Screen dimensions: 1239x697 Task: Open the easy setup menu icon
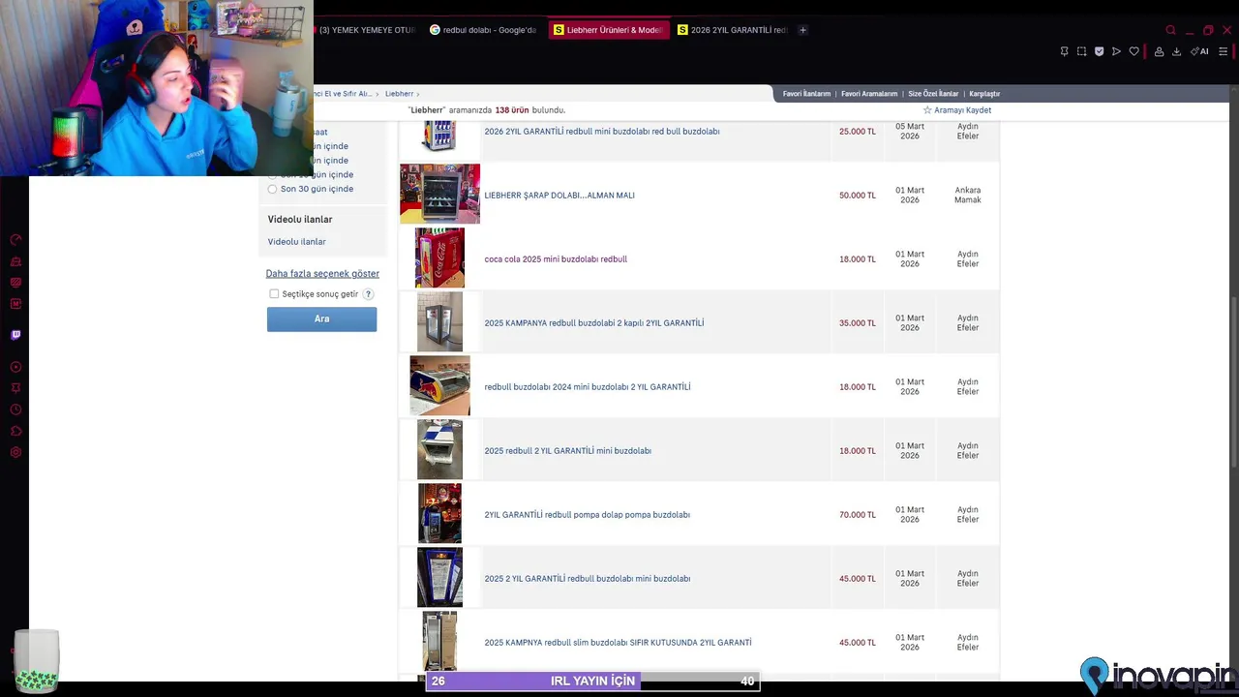tap(1224, 51)
